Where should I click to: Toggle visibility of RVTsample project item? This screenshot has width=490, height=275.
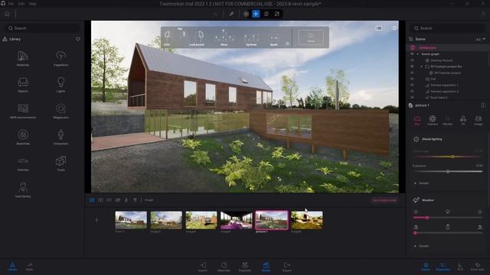[412, 73]
